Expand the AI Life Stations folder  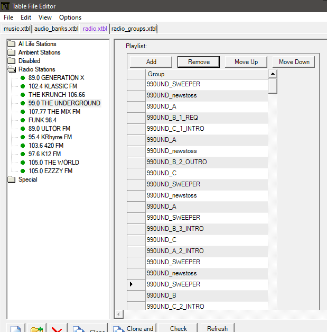(12, 44)
